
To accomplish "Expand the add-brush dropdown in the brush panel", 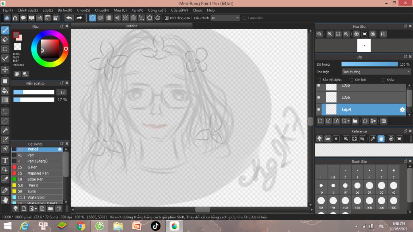I will pyautogui.click(x=36, y=209).
